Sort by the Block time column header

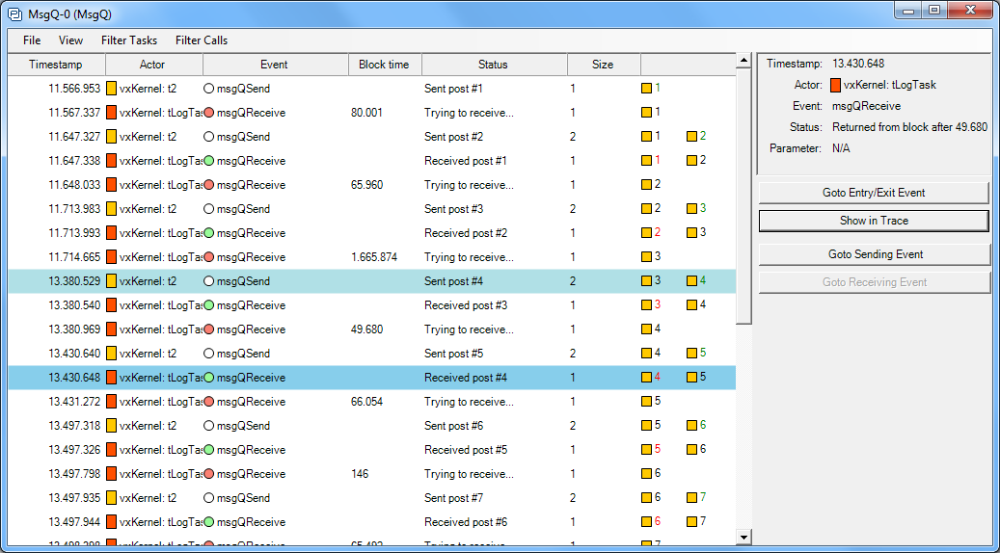384,65
